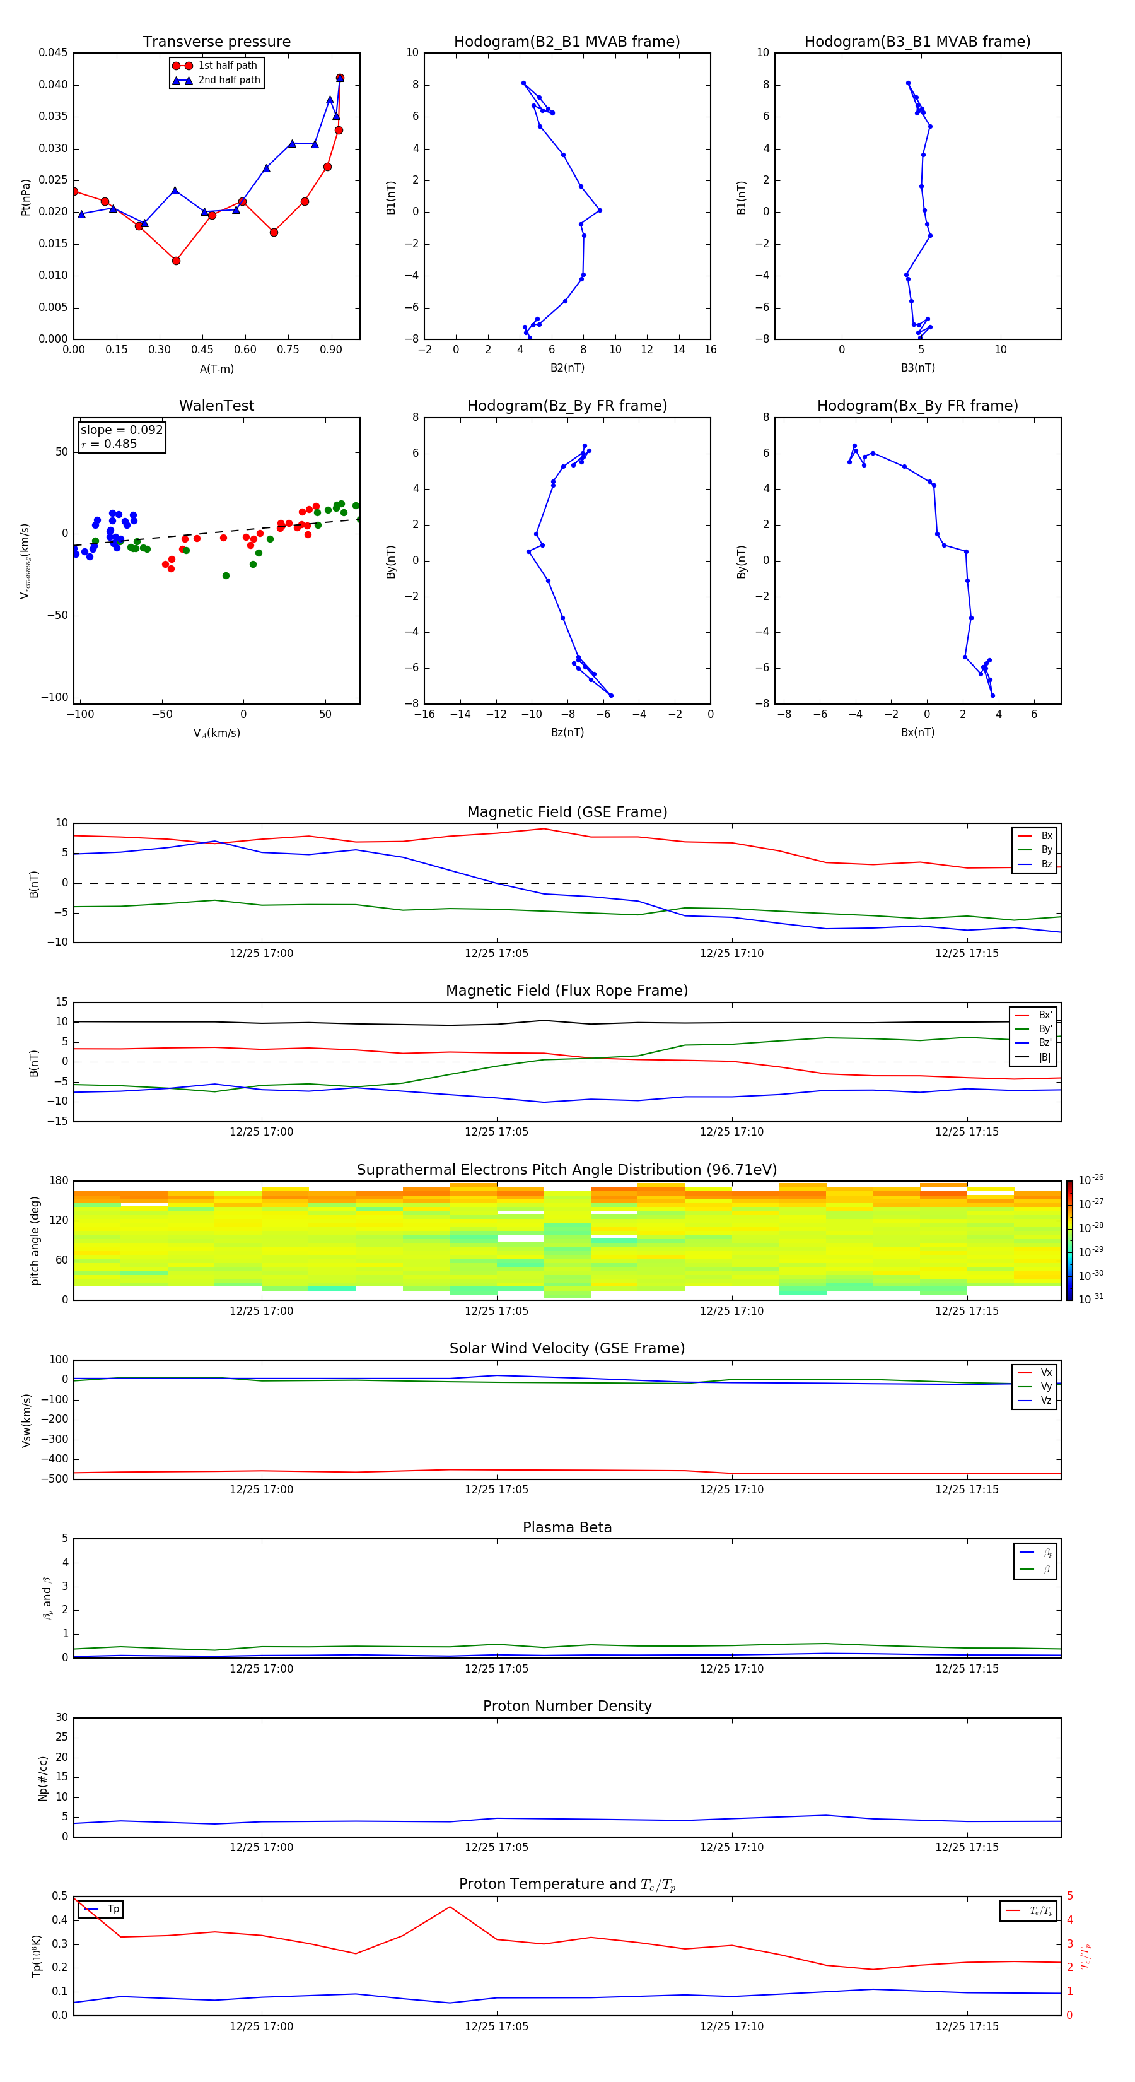Select the β legend entry below βp
Viewport: 1135px width, 2082px height.
1035,1569
